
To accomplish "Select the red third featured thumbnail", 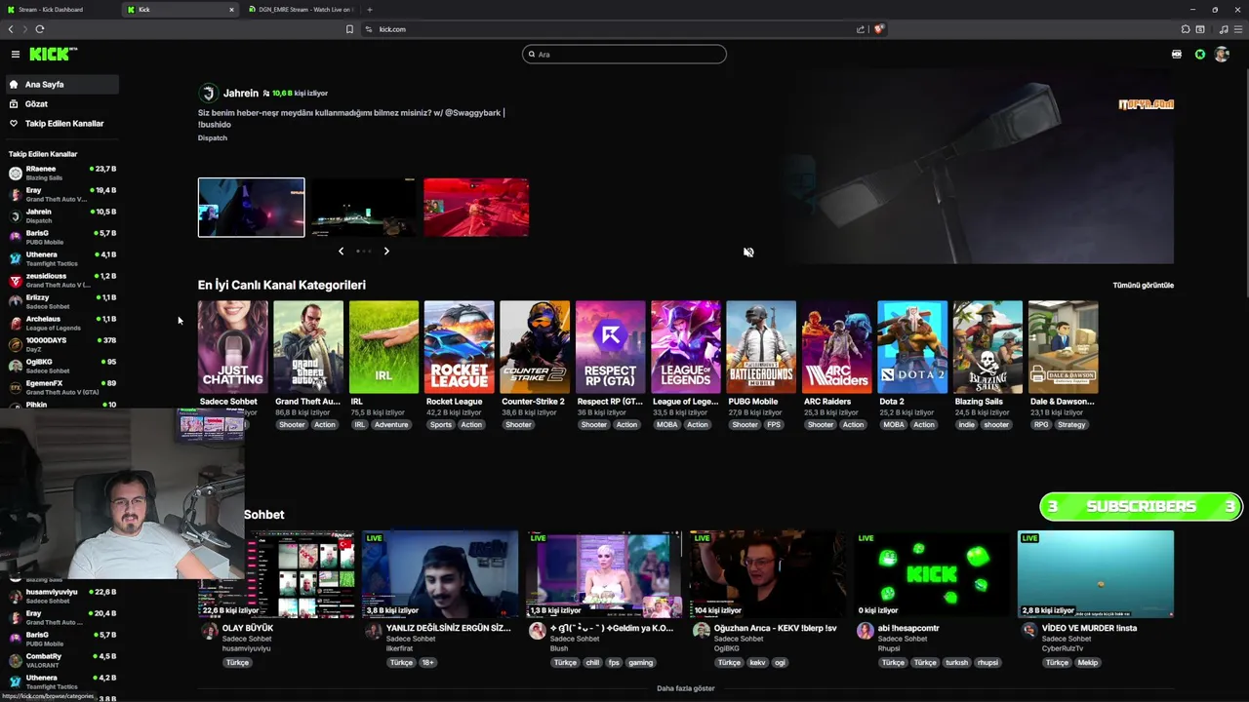I will (476, 207).
